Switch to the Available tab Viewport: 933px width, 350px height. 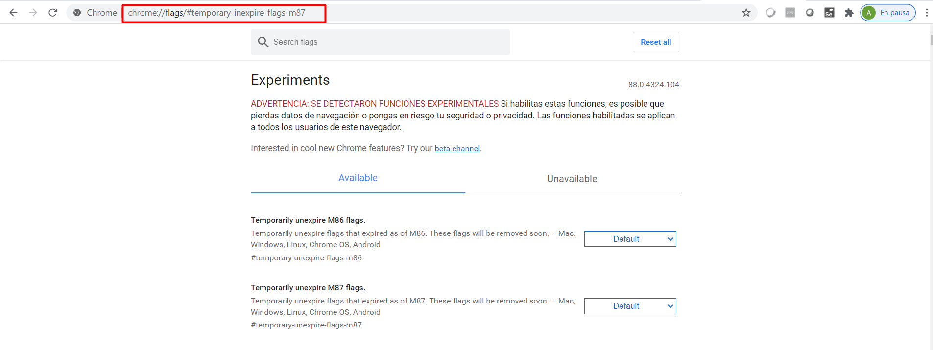point(358,178)
